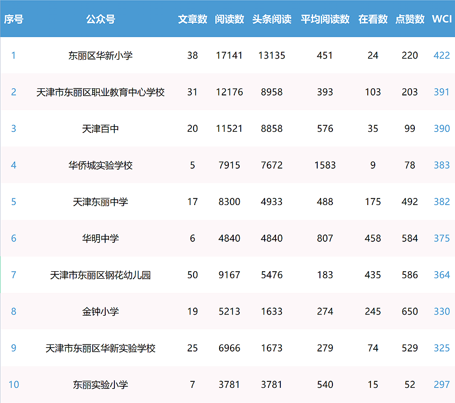Click likes value 529
Screen dimensions: 455x403
tap(410, 348)
